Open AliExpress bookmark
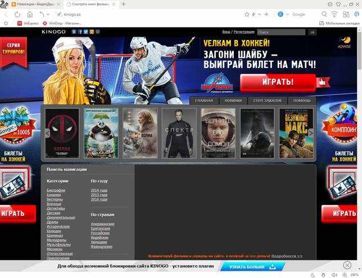Image resolution: width=362 pixels, height=278 pixels. [x=28, y=23]
